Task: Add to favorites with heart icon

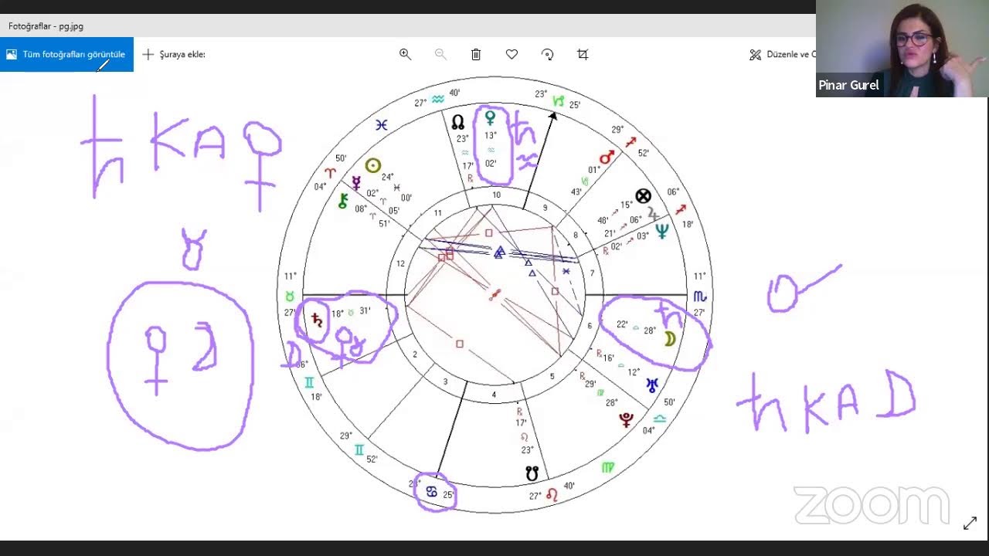Action: click(511, 54)
